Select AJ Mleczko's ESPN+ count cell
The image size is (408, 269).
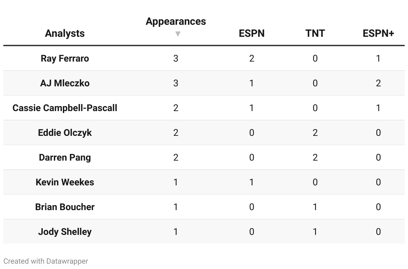point(378,83)
